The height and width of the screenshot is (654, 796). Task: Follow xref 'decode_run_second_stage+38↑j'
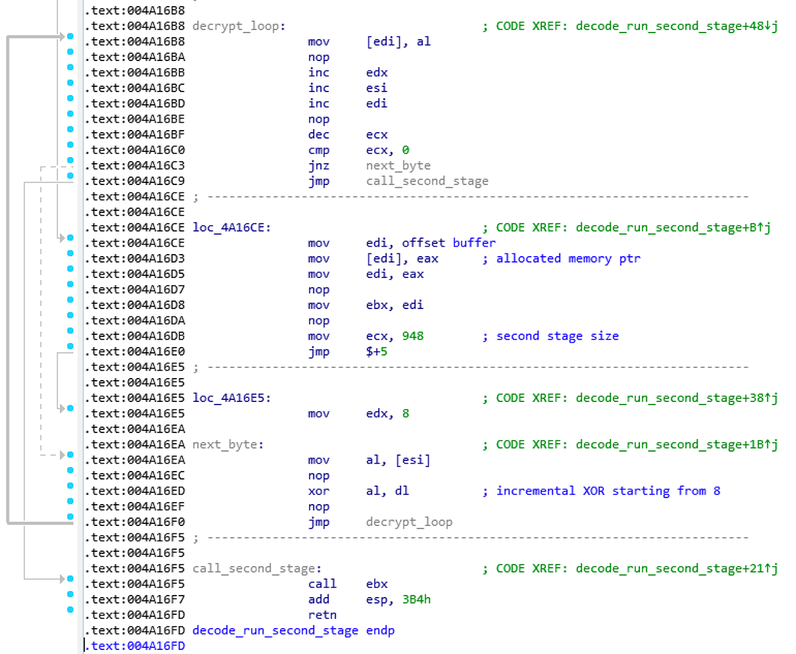coord(677,398)
